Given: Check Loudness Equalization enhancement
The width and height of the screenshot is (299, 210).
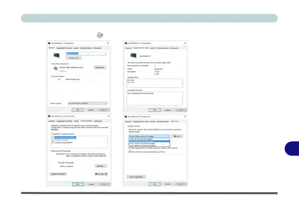Looking at the screenshot, I should [x=53, y=143].
